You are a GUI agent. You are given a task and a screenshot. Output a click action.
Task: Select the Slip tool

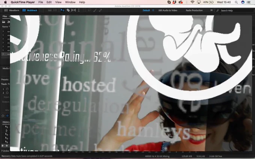click(73, 10)
